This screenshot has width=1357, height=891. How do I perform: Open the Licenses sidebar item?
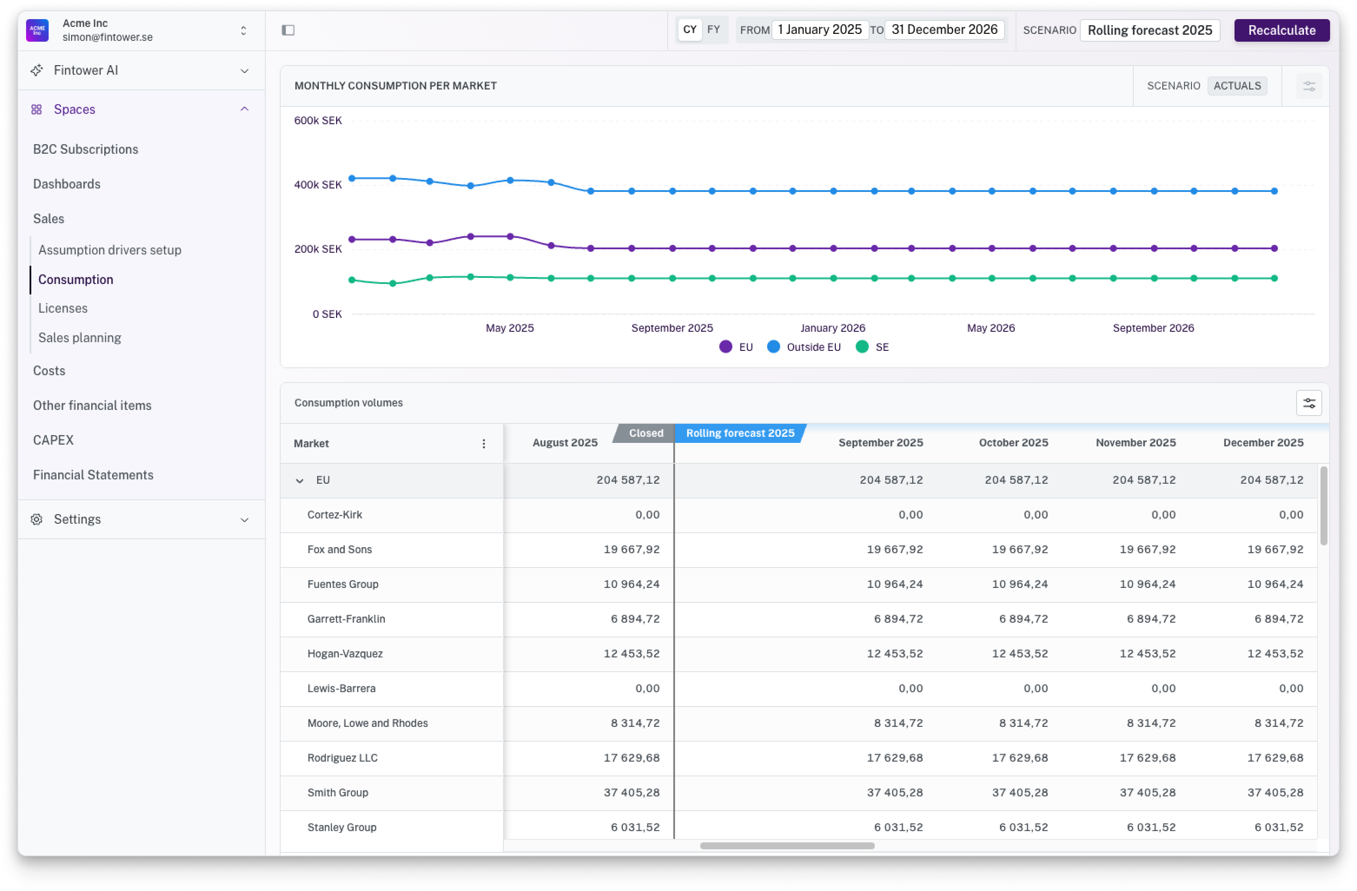coord(63,308)
